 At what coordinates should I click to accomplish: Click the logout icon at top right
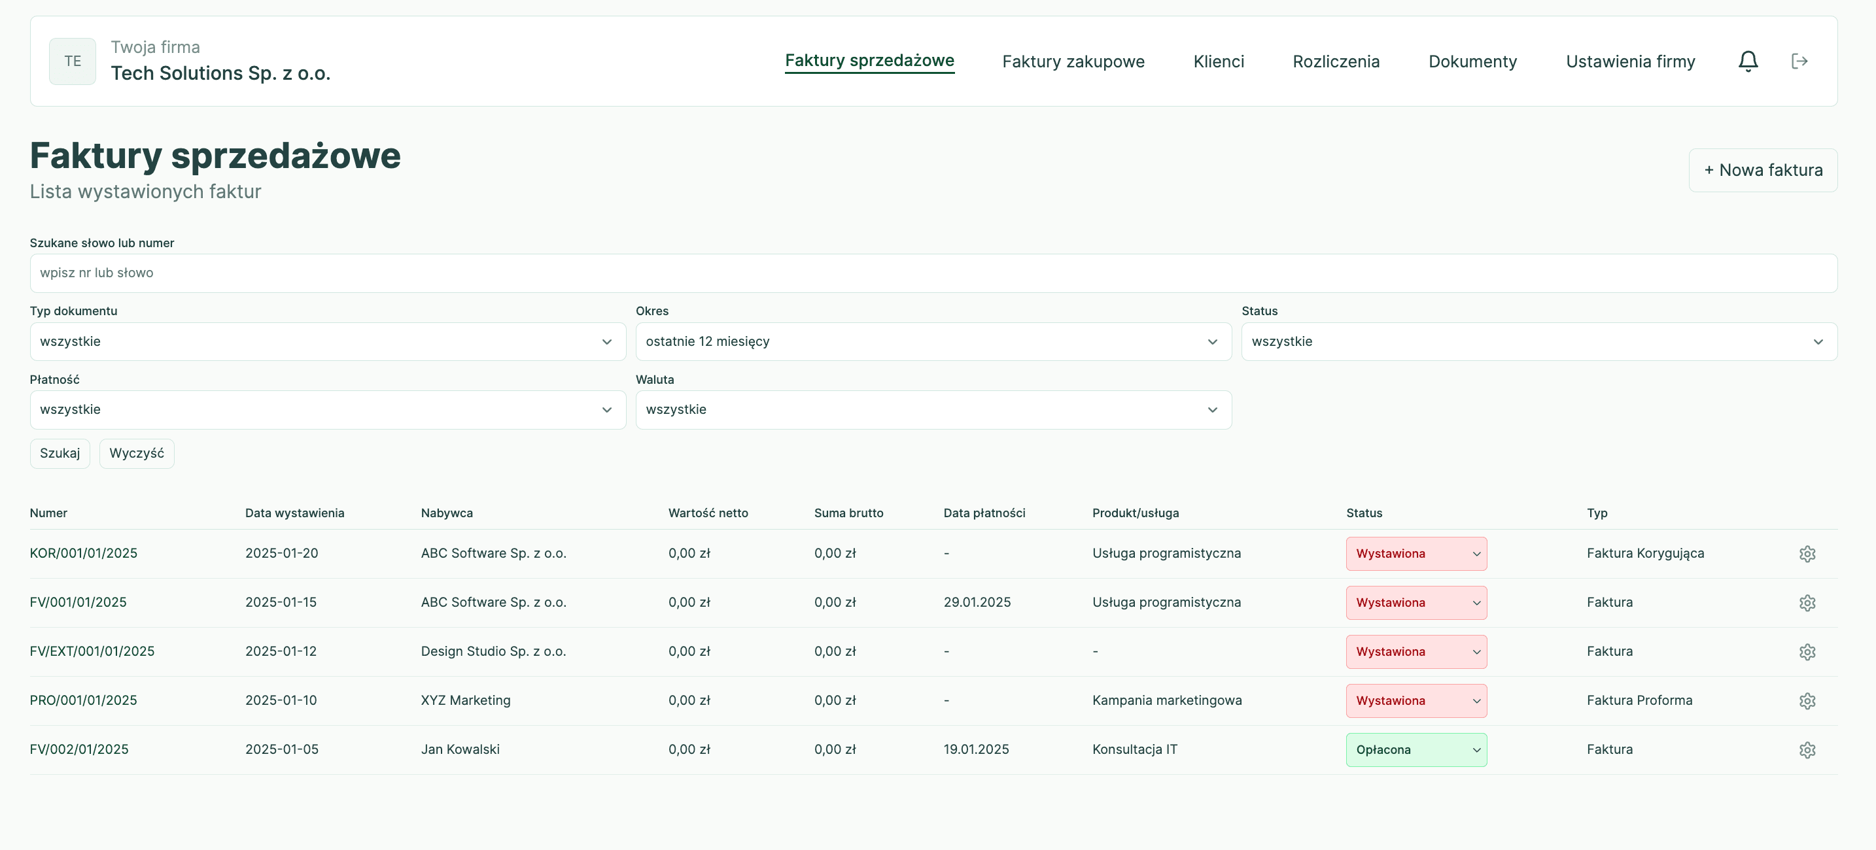(x=1799, y=61)
